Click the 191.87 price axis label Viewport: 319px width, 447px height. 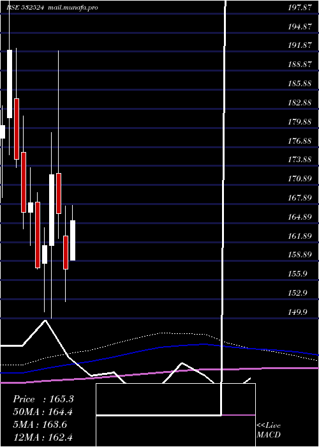[300, 45]
